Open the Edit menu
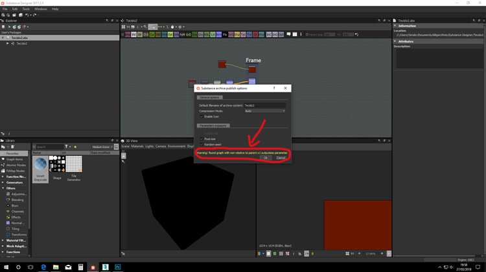 (x=15, y=9)
